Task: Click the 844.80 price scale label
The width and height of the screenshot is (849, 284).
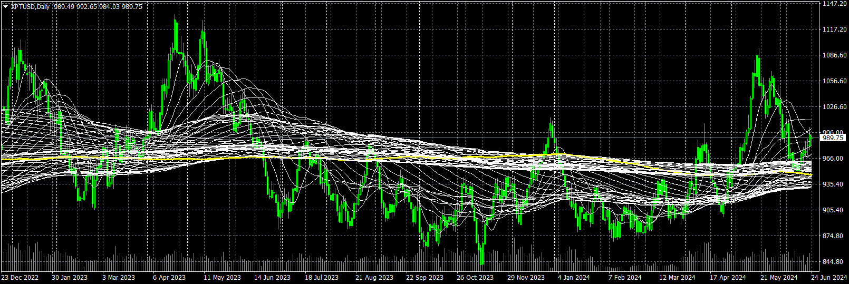Action: tap(834, 262)
